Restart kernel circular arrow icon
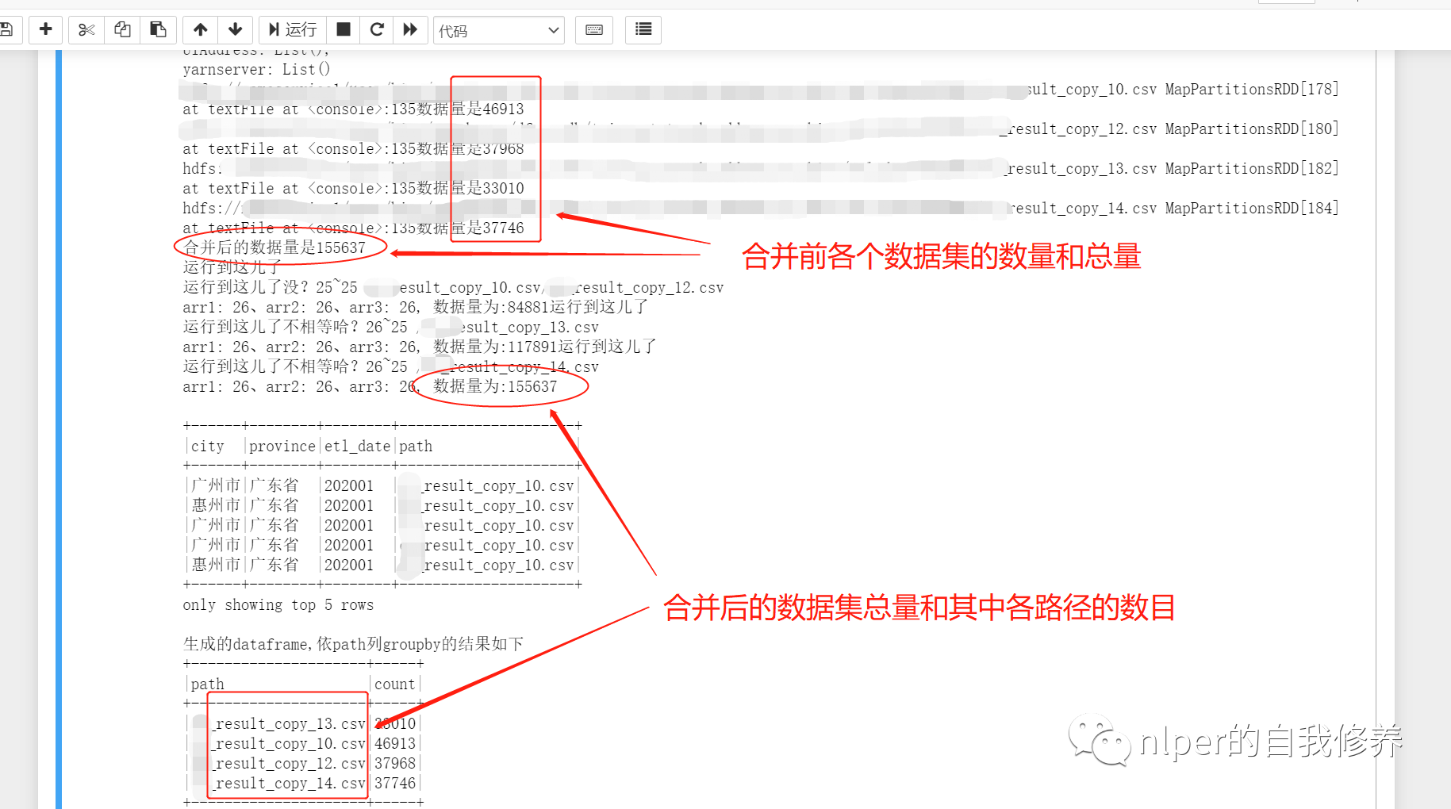Screen dimensions: 1451x809 377,30
